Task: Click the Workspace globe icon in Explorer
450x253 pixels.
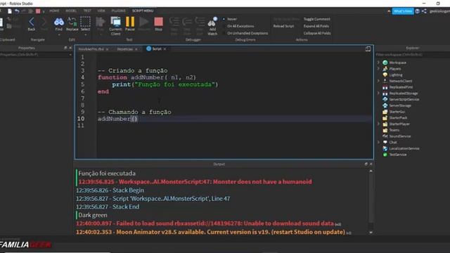Action: (x=385, y=63)
